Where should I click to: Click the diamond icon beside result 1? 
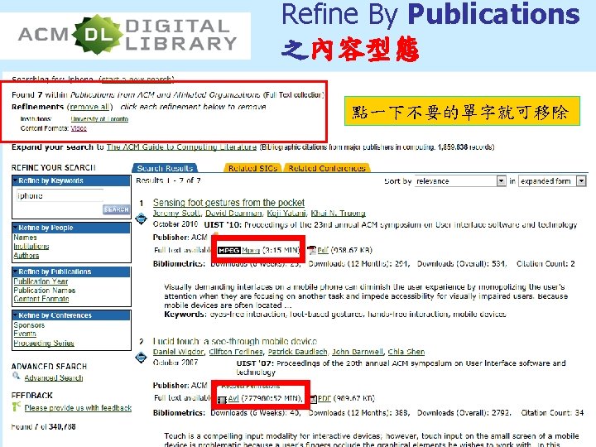click(142, 219)
